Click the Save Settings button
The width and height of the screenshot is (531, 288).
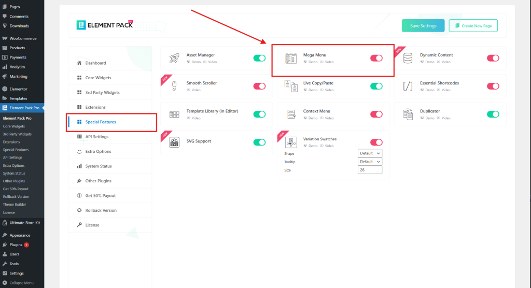(x=423, y=26)
